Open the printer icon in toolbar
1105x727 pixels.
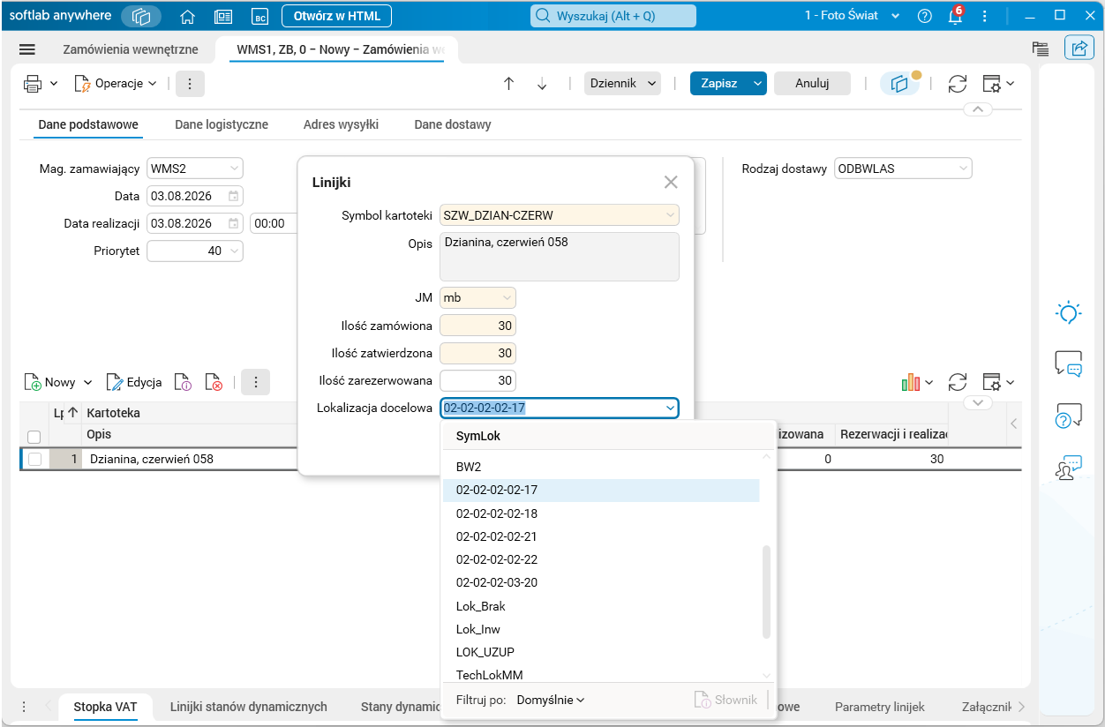(x=33, y=84)
